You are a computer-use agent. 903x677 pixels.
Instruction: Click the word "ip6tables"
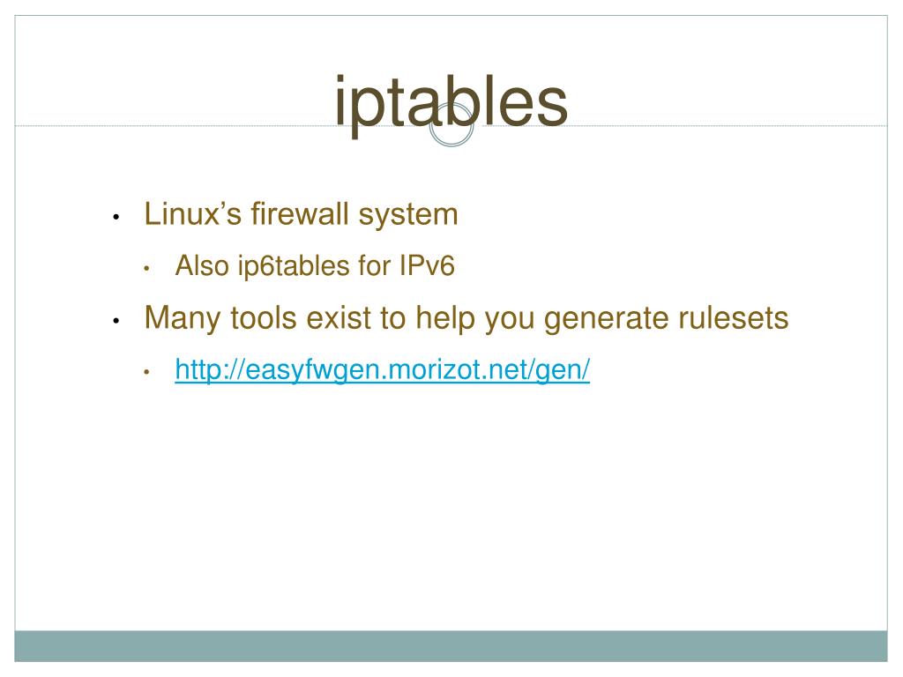[294, 267]
